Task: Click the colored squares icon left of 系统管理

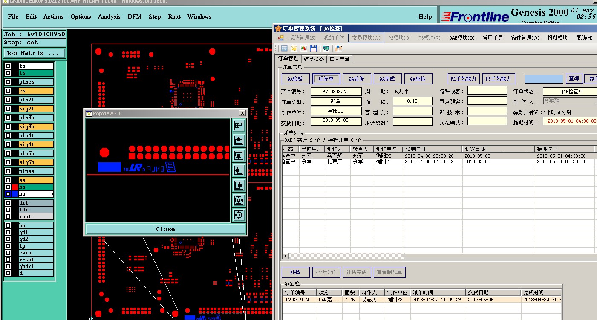Action: [x=281, y=38]
